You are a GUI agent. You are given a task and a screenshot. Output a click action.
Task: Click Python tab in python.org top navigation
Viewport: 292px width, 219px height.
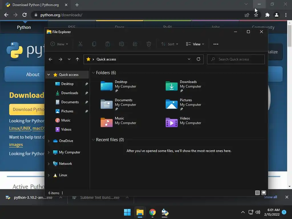24,27
